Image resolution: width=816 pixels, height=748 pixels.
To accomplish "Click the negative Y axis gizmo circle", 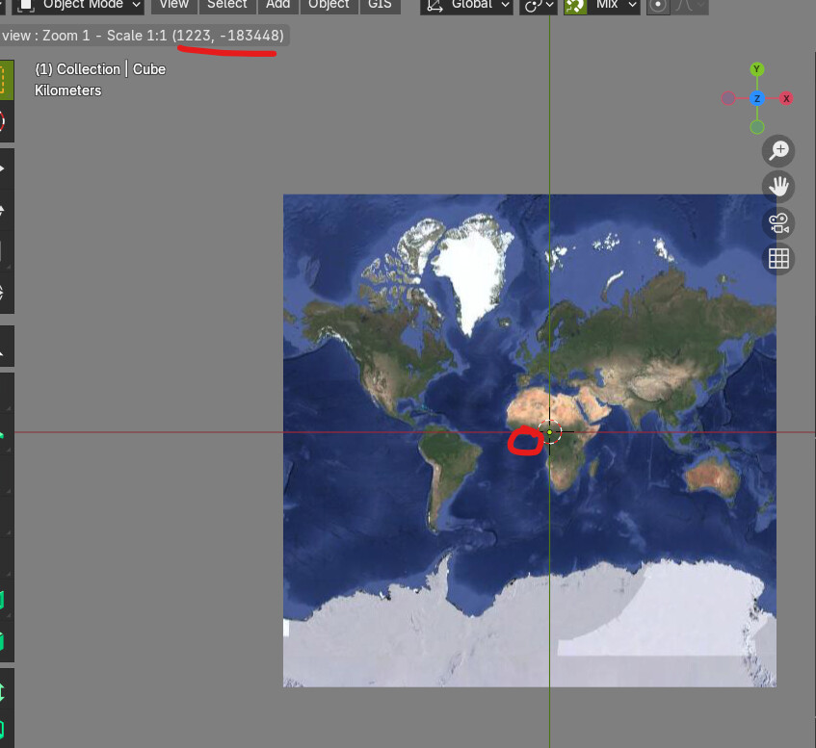I will 757,127.
